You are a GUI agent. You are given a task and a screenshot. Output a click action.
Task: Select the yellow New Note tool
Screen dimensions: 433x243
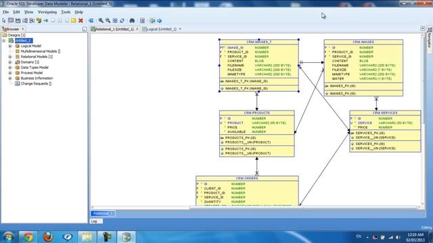tap(74, 20)
